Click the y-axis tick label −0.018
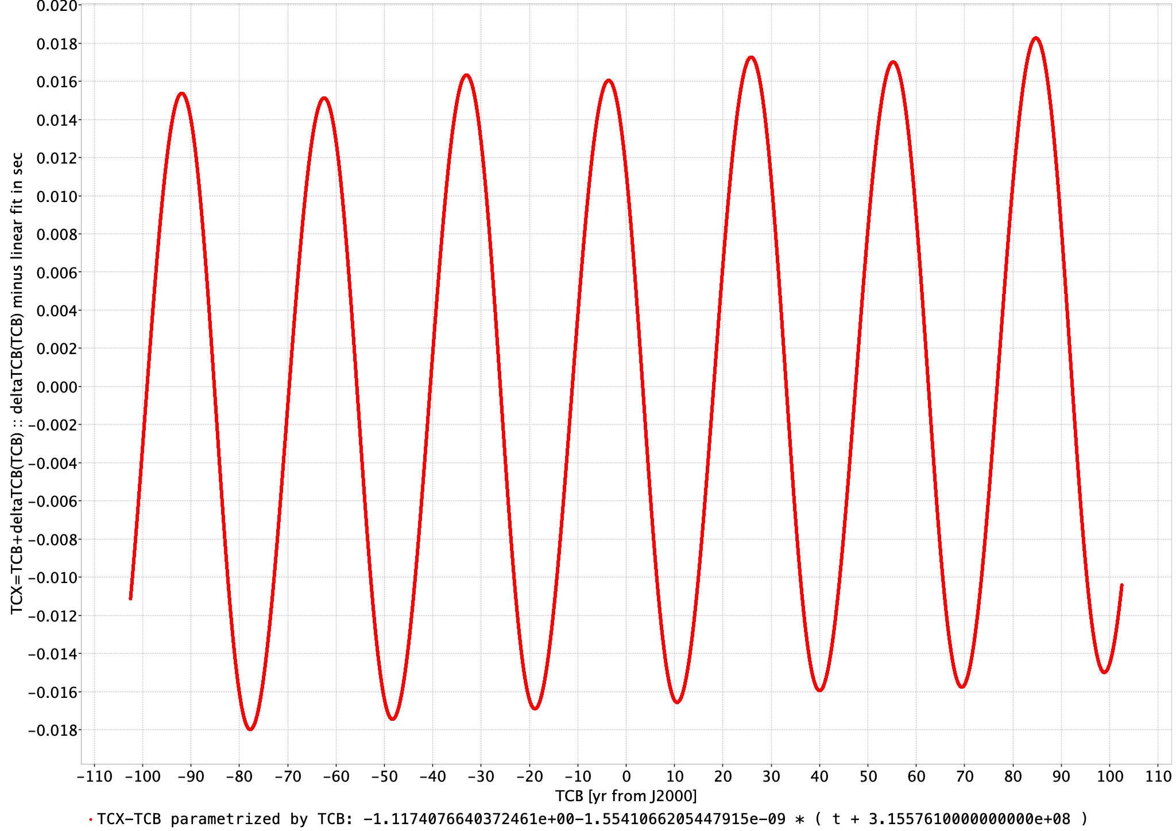This screenshot has height=831, width=1176. click(52, 730)
